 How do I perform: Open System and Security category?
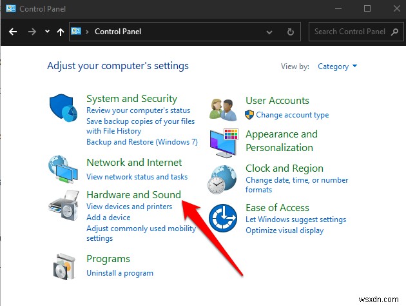pyautogui.click(x=132, y=99)
